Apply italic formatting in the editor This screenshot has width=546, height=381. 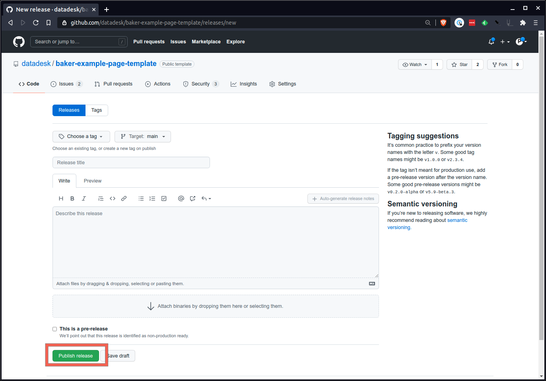coord(84,198)
